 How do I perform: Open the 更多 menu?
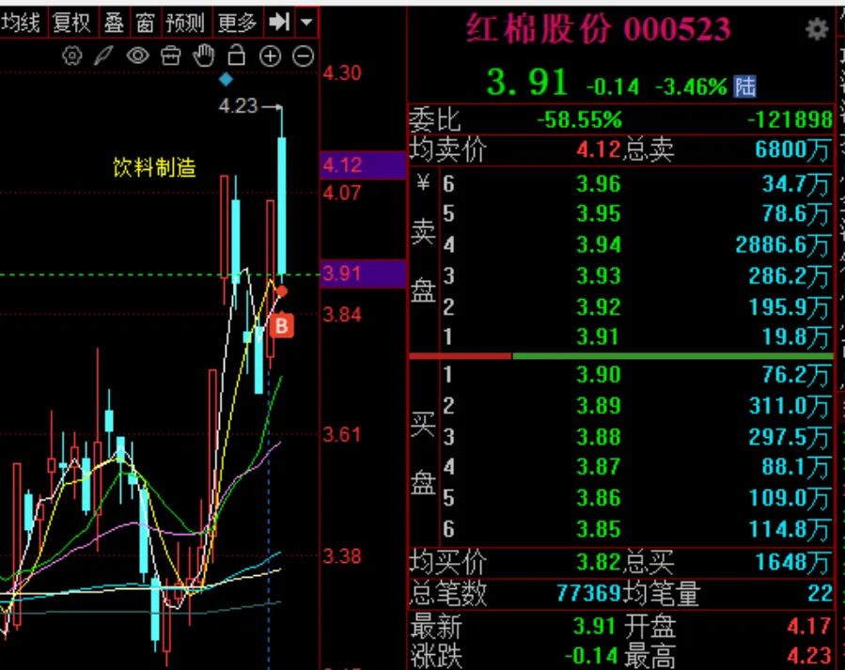pyautogui.click(x=237, y=22)
